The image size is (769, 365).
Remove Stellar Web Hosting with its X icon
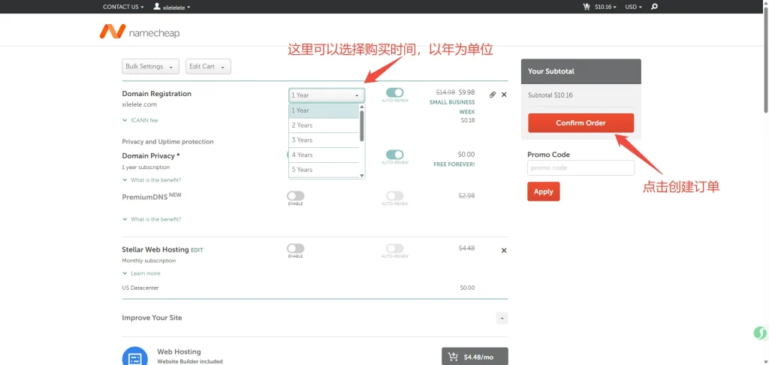coord(504,251)
